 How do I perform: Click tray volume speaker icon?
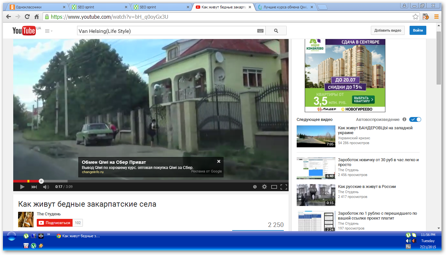[x=408, y=241]
